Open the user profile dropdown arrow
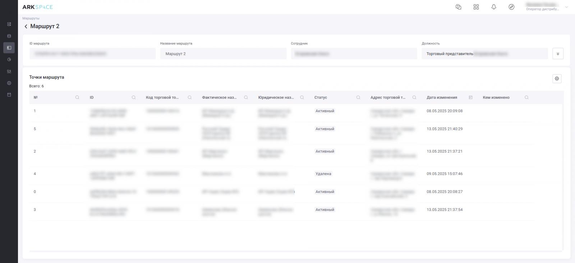This screenshot has width=575, height=263. coord(567,7)
